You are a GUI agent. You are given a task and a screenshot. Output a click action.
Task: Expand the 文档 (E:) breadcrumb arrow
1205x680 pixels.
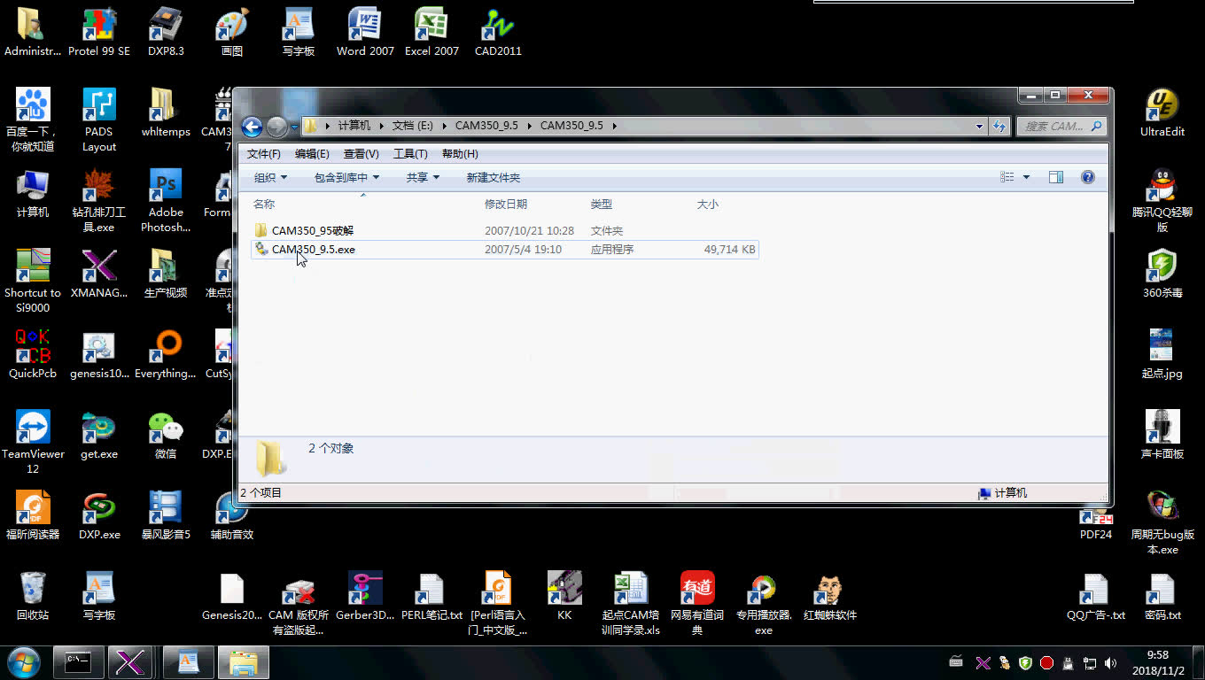tap(445, 126)
